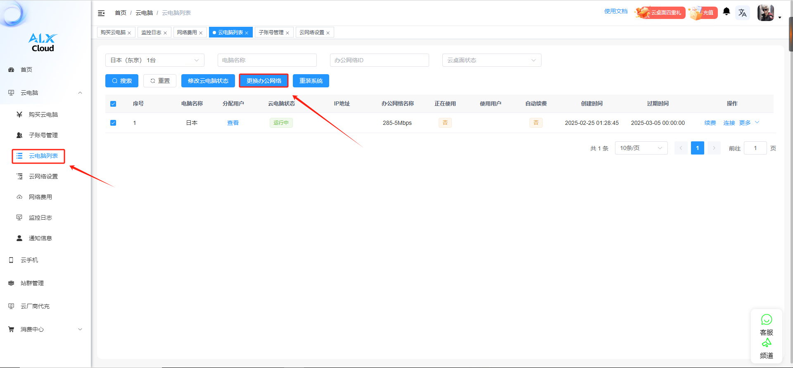
Task: Open notifications via the bell icon
Action: (727, 12)
